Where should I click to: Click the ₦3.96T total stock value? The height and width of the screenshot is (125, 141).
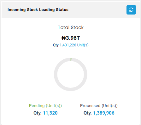[71, 38]
